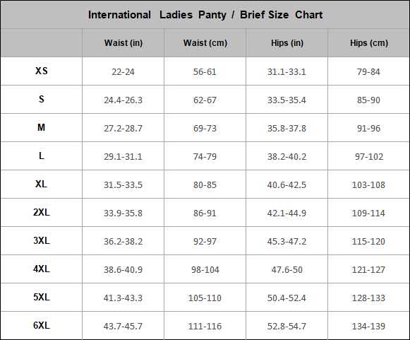Click the chart title International Ladies Panty / Brief Size Chart
The height and width of the screenshot is (340, 410).
point(205,15)
